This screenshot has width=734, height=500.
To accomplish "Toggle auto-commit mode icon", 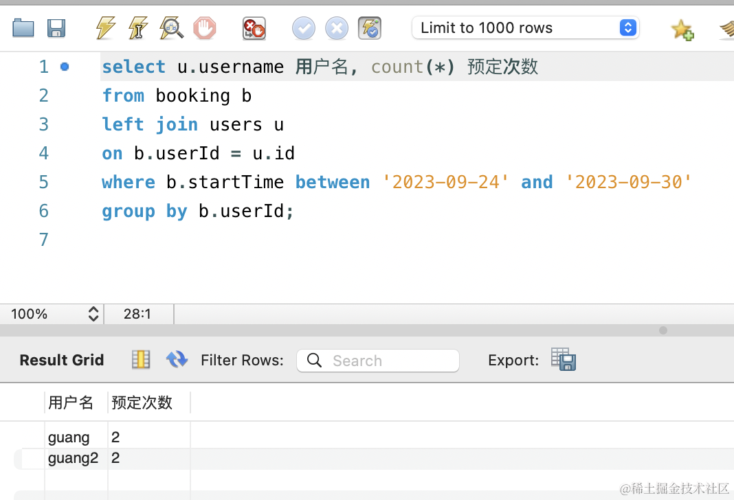I will click(370, 29).
